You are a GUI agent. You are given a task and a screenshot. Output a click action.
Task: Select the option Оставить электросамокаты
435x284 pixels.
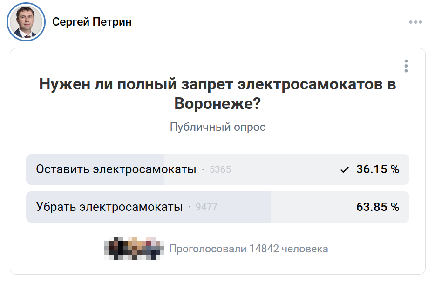pyautogui.click(x=116, y=169)
